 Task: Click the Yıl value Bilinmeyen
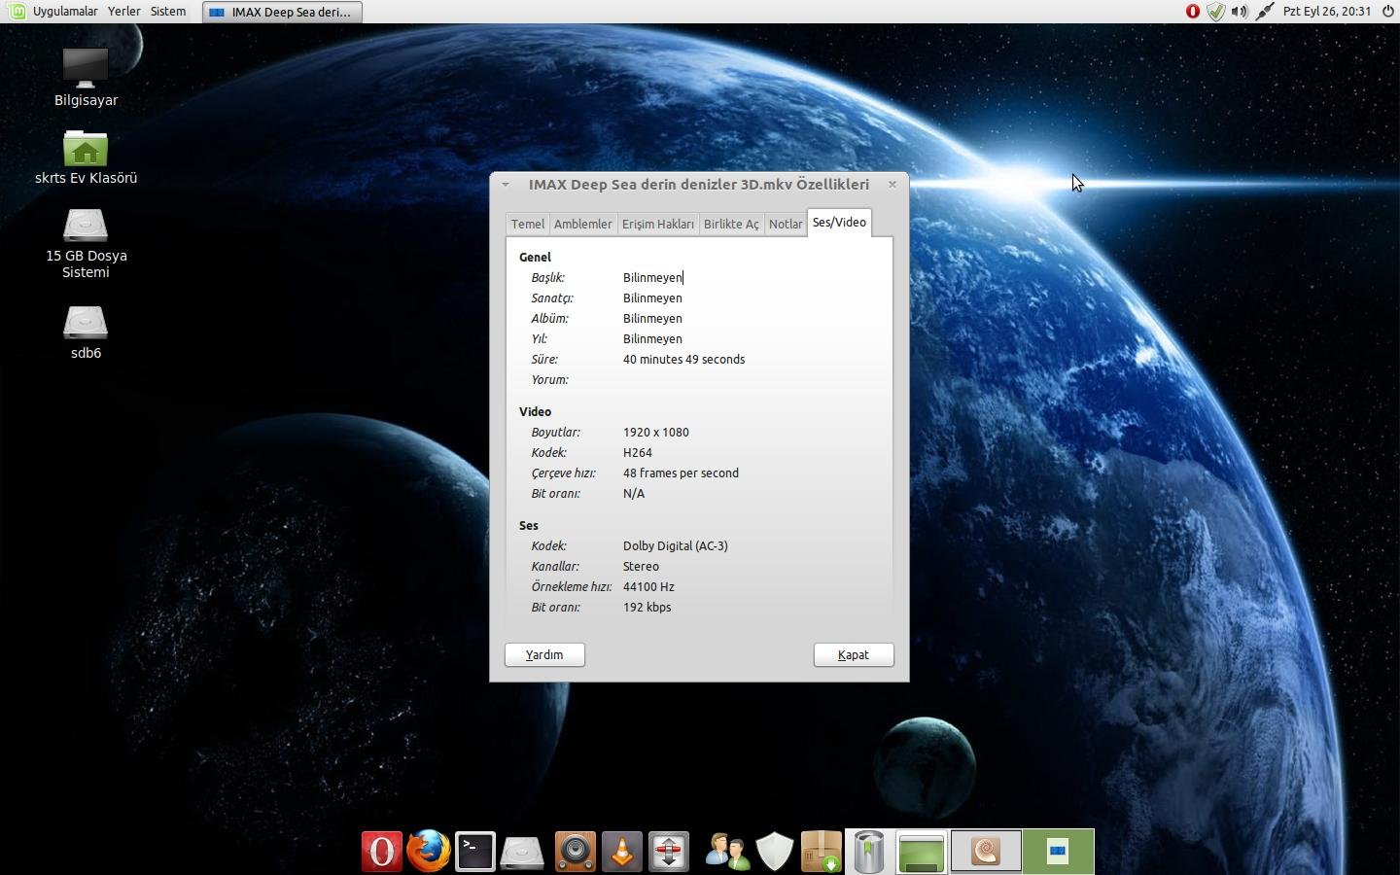point(652,338)
